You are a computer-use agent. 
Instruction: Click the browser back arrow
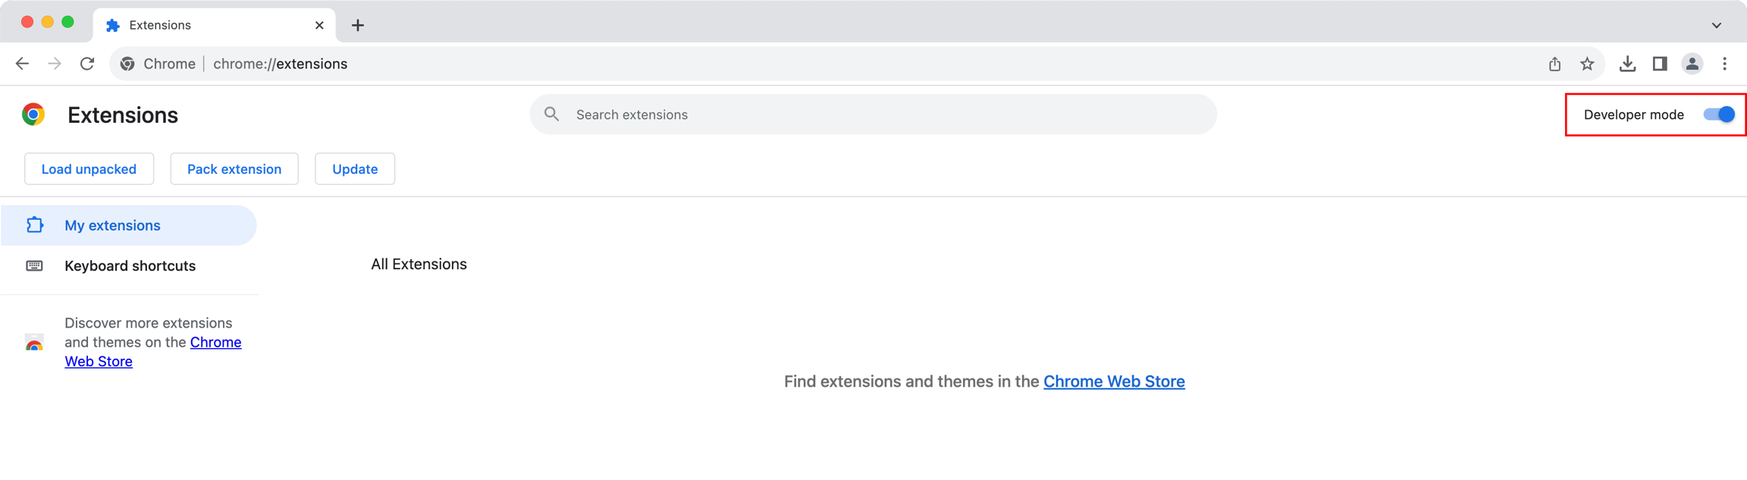click(22, 64)
